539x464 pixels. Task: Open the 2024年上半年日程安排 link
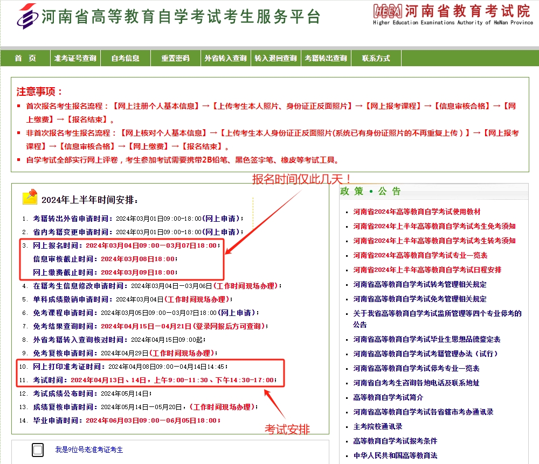[427, 270]
